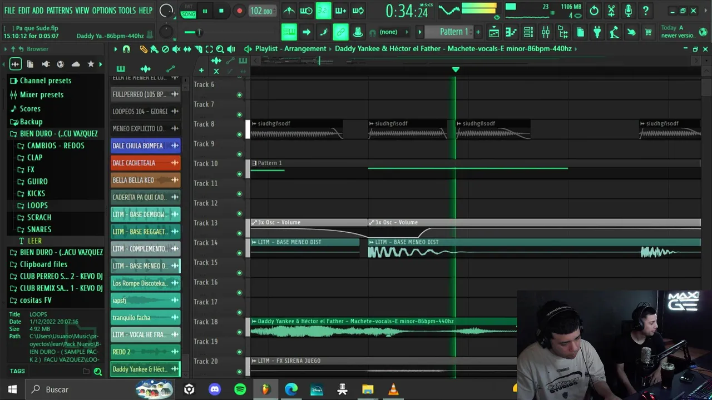The height and width of the screenshot is (400, 712).
Task: Toggle the countdown before recording icon
Action: [323, 11]
